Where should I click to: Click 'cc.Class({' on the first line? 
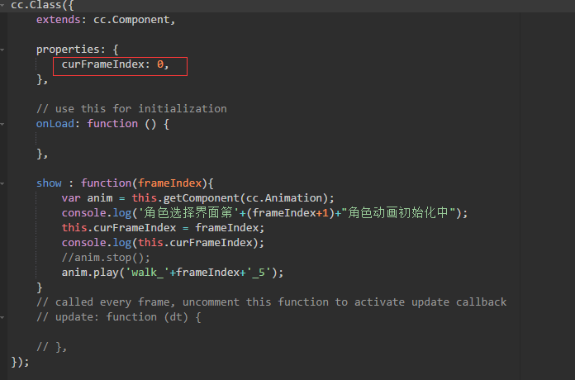coord(42,5)
